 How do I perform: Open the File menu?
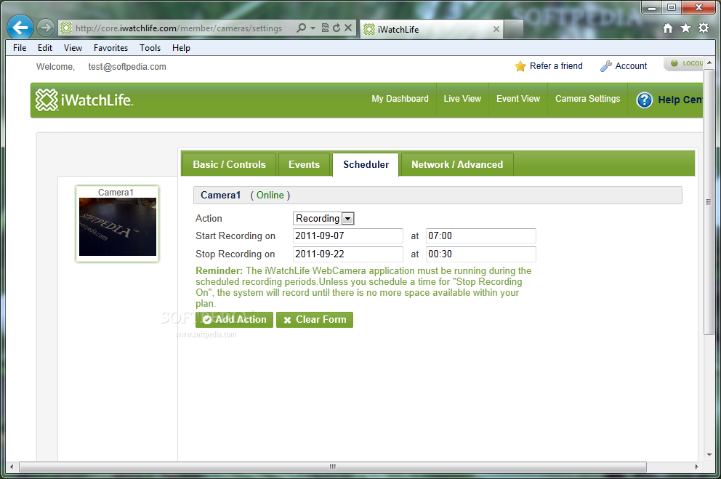point(20,48)
